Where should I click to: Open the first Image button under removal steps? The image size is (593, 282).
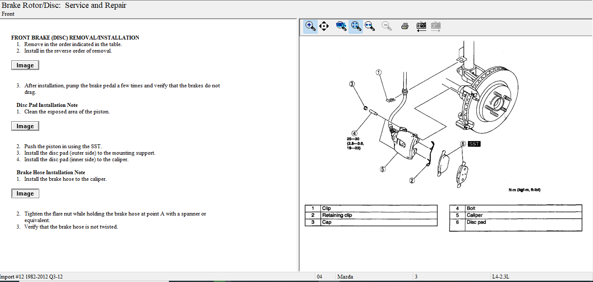[x=25, y=65]
